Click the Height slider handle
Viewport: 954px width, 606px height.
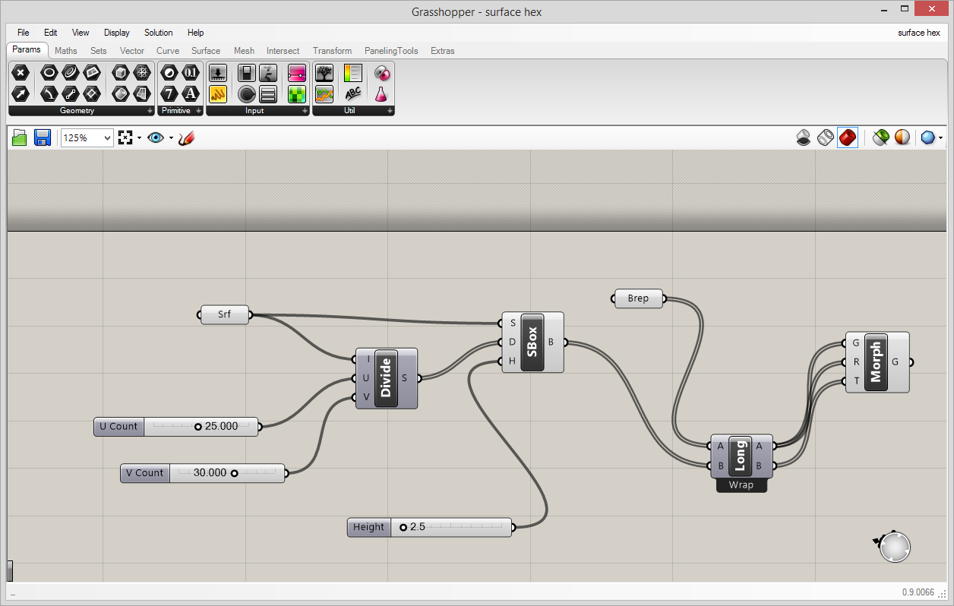pyautogui.click(x=403, y=527)
